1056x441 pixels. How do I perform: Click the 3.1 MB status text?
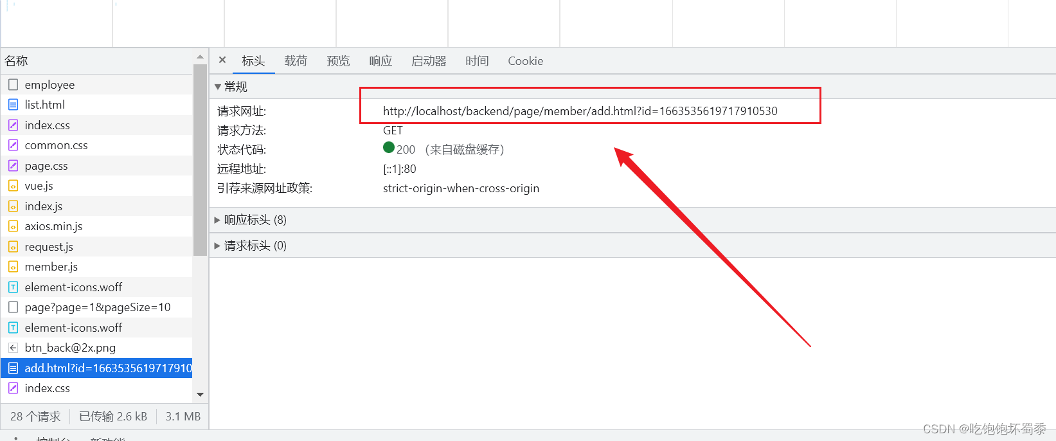tap(183, 416)
